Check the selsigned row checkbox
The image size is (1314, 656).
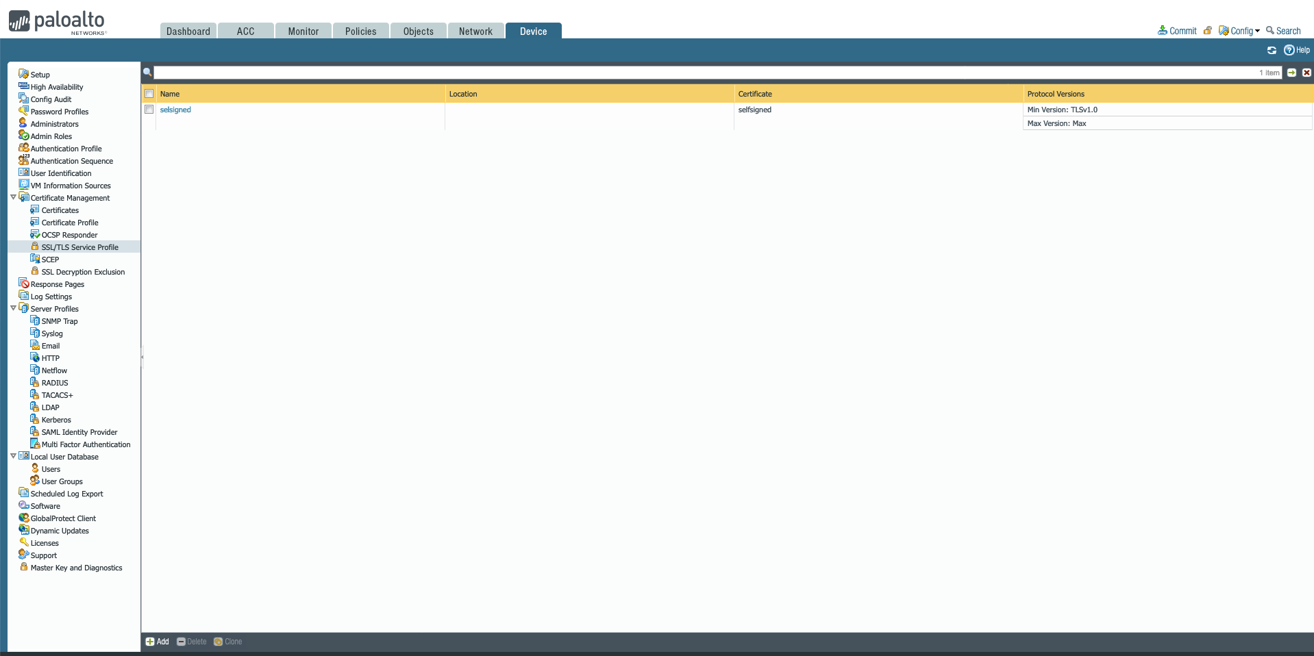149,110
